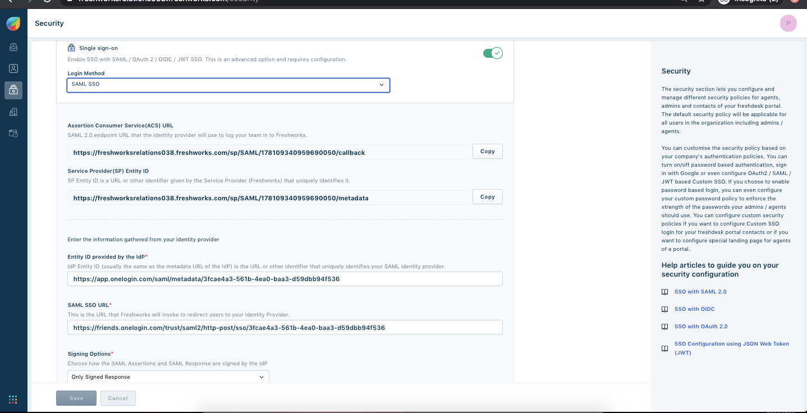Open the users contact icon in sidebar
Screen dimensions: 807x413
pyautogui.click(x=13, y=68)
